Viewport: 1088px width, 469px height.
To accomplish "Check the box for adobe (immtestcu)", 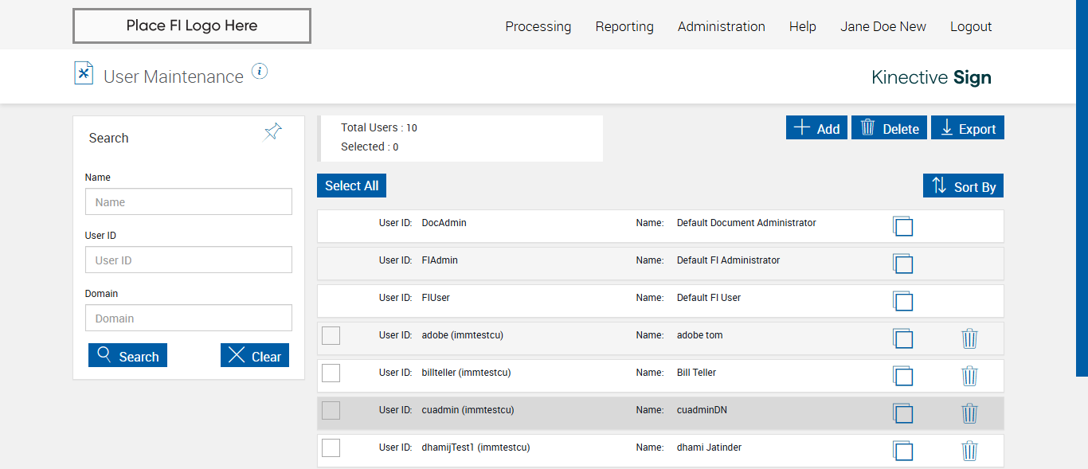I will [x=331, y=336].
